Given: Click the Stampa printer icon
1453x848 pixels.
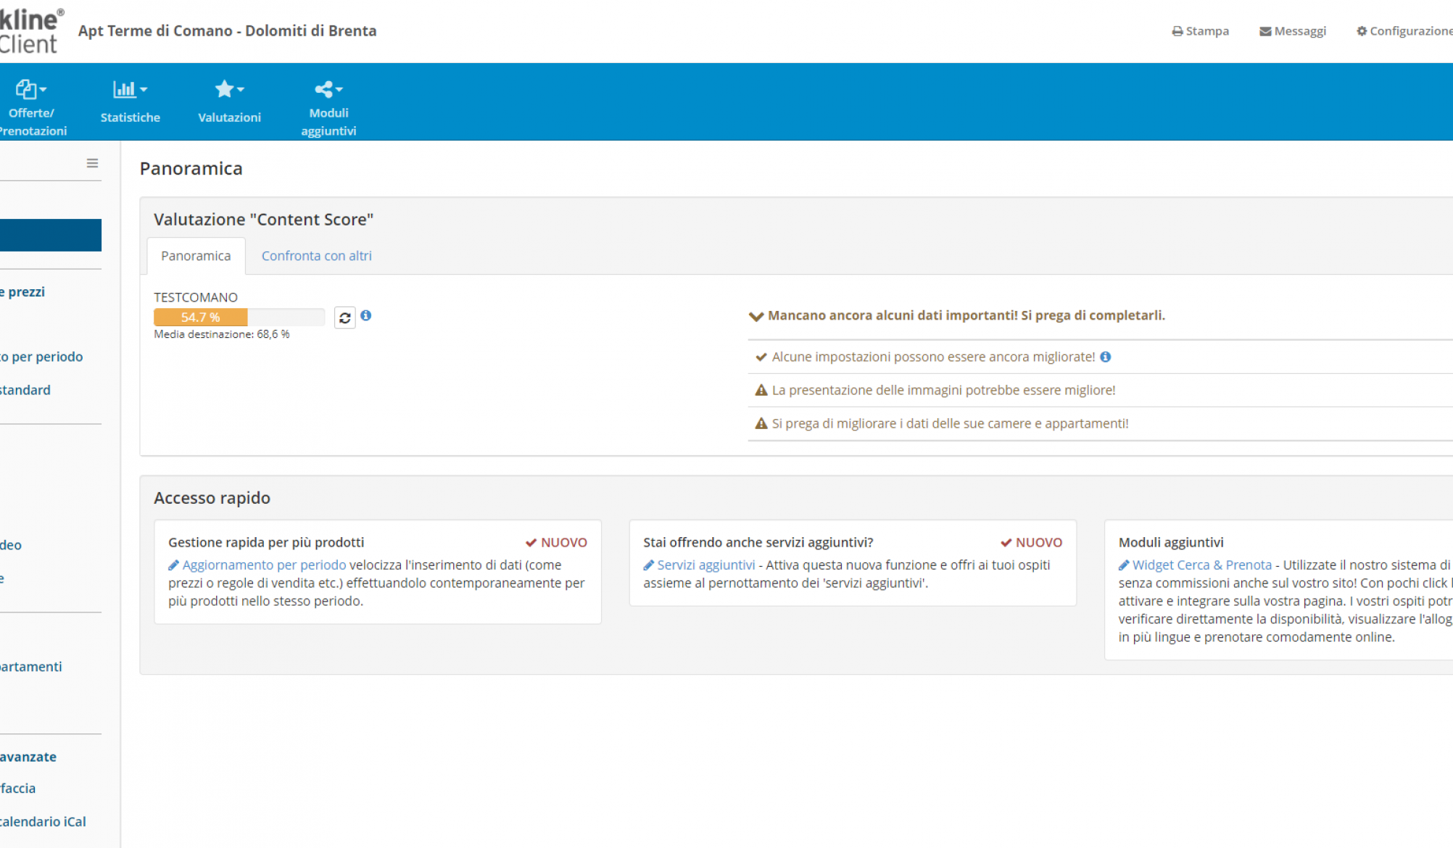Looking at the screenshot, I should 1177,31.
